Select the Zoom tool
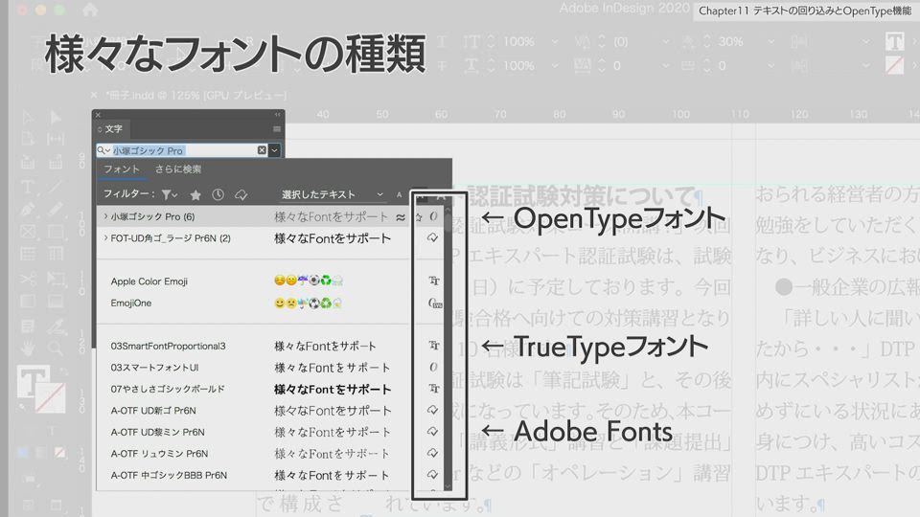Screen dimensions: 920x517 (x=56, y=348)
